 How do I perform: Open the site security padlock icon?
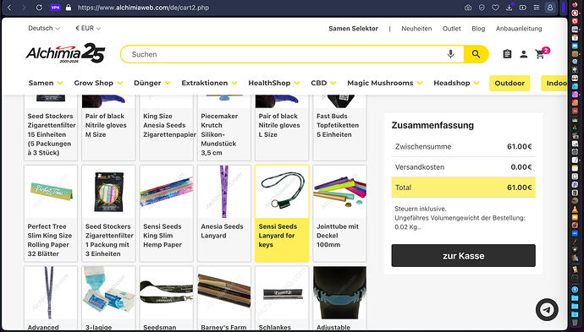[69, 8]
